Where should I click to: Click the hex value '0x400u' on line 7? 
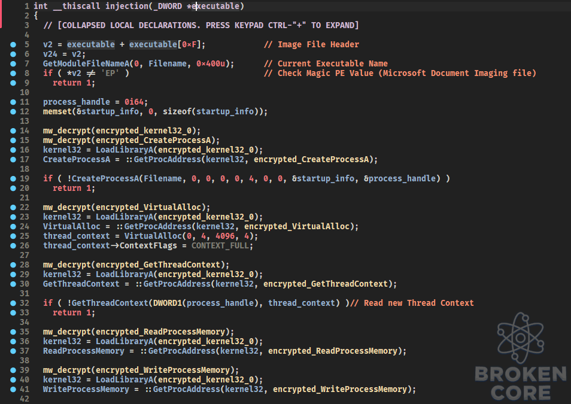211,64
